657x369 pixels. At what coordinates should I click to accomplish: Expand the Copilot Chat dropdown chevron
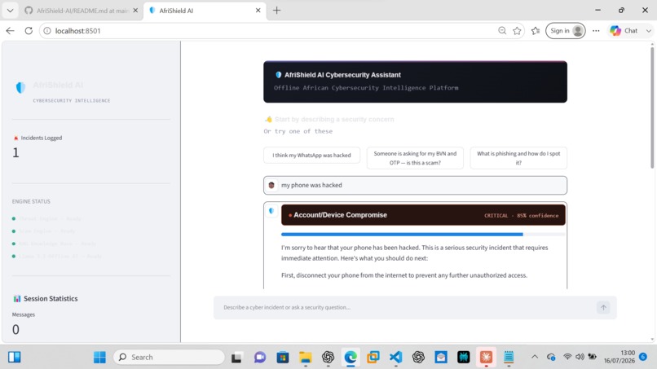(x=648, y=31)
